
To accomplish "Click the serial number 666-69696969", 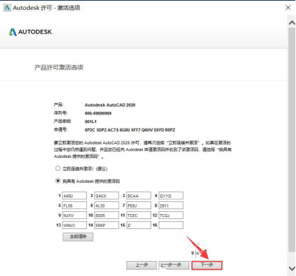I will pos(98,113).
